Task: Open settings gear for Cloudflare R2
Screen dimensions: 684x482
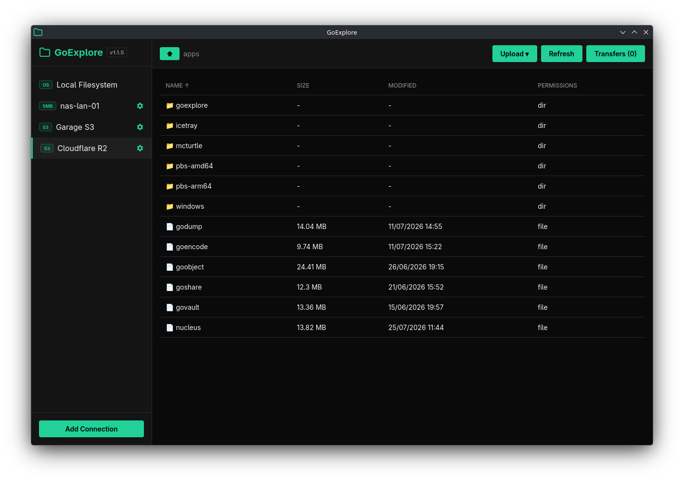Action: 140,148
